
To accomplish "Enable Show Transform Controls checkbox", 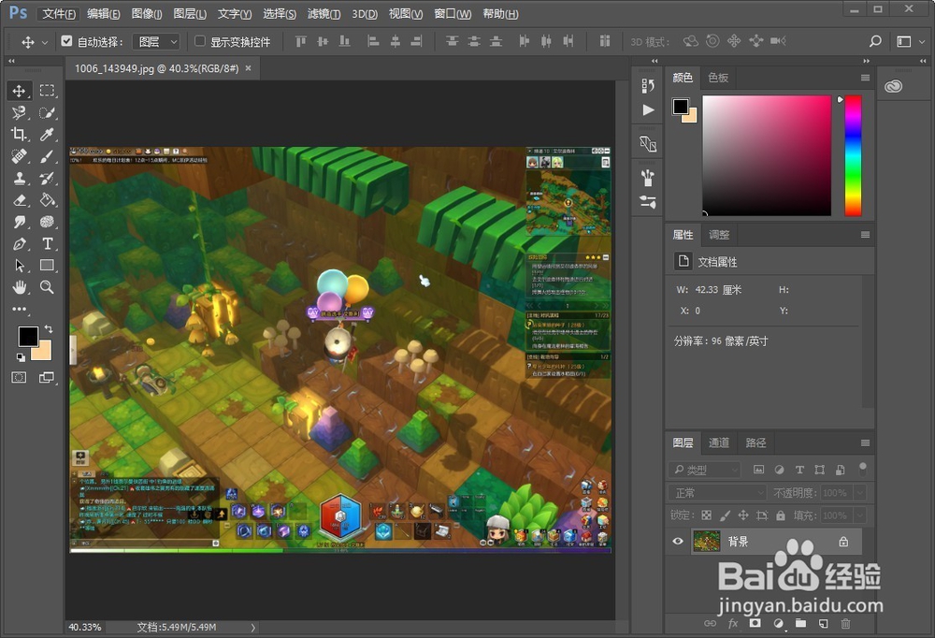I will (x=200, y=41).
